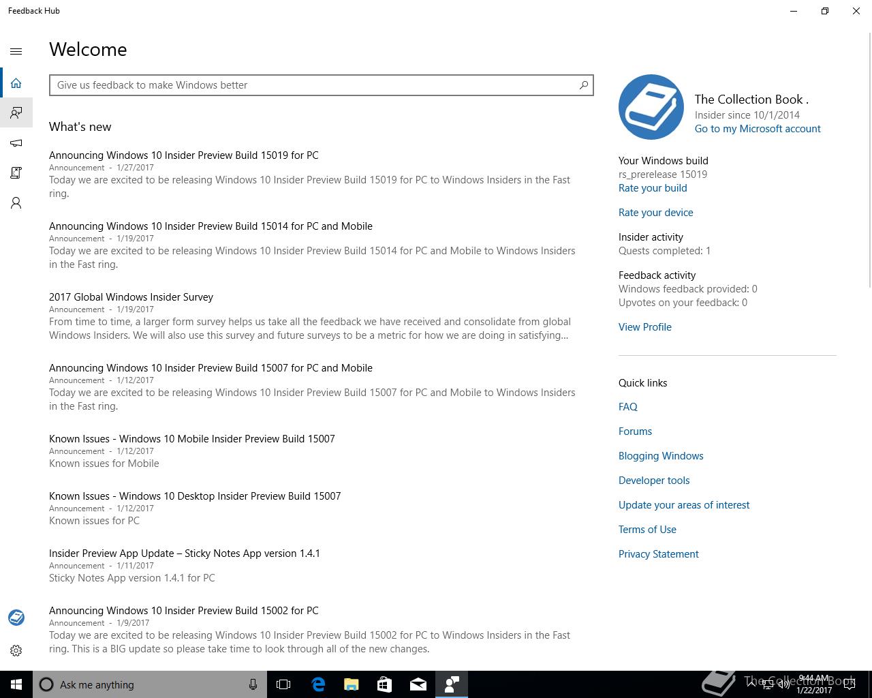
Task: Open Sticky Notes App version 1.4.1 update
Action: [185, 553]
